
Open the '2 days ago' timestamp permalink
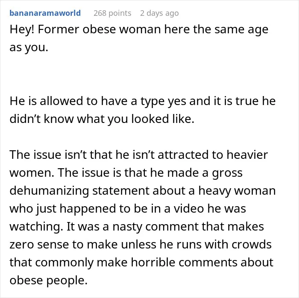point(159,13)
